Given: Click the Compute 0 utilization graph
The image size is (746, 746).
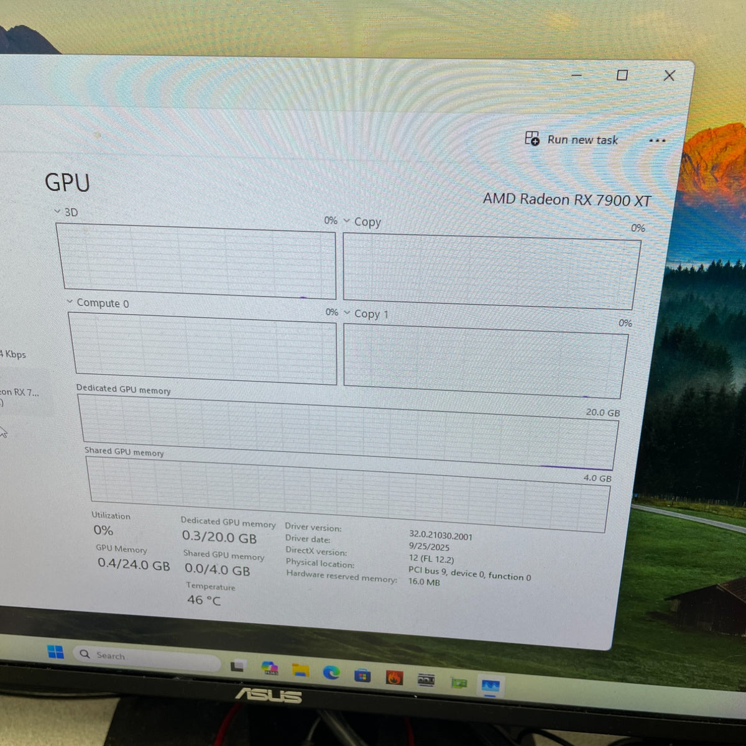Looking at the screenshot, I should [x=203, y=348].
